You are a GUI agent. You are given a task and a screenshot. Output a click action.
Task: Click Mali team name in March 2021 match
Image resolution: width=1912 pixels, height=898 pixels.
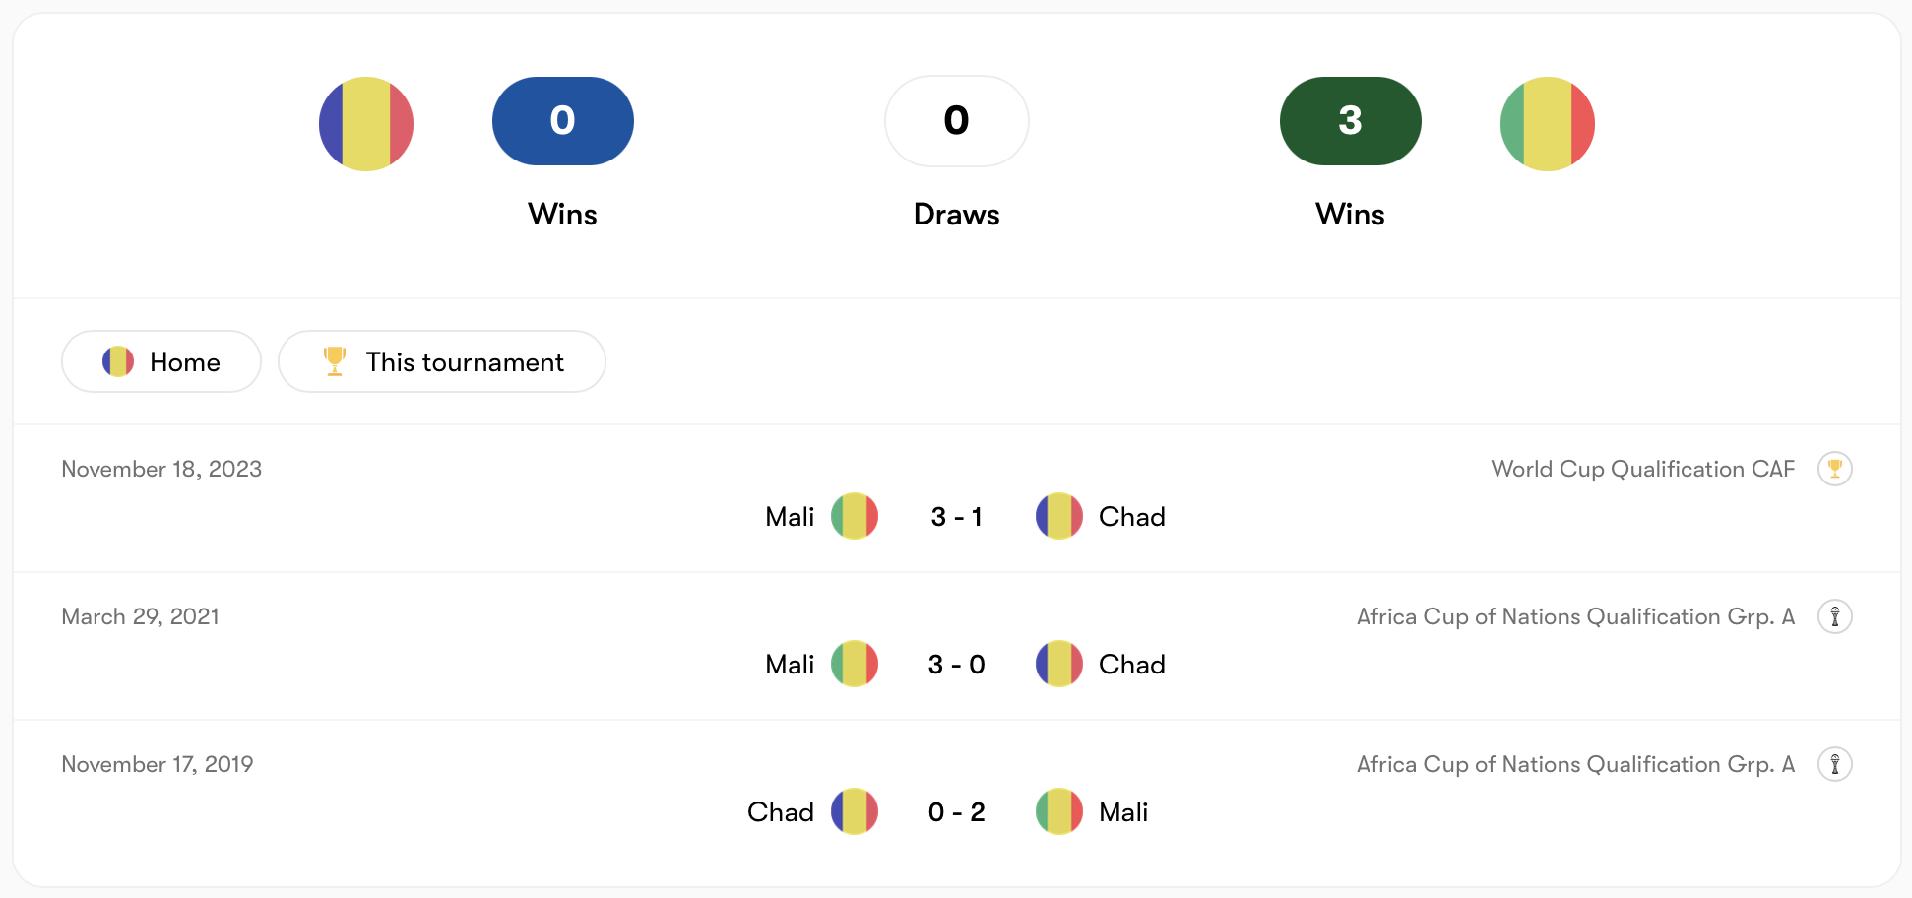(x=790, y=665)
